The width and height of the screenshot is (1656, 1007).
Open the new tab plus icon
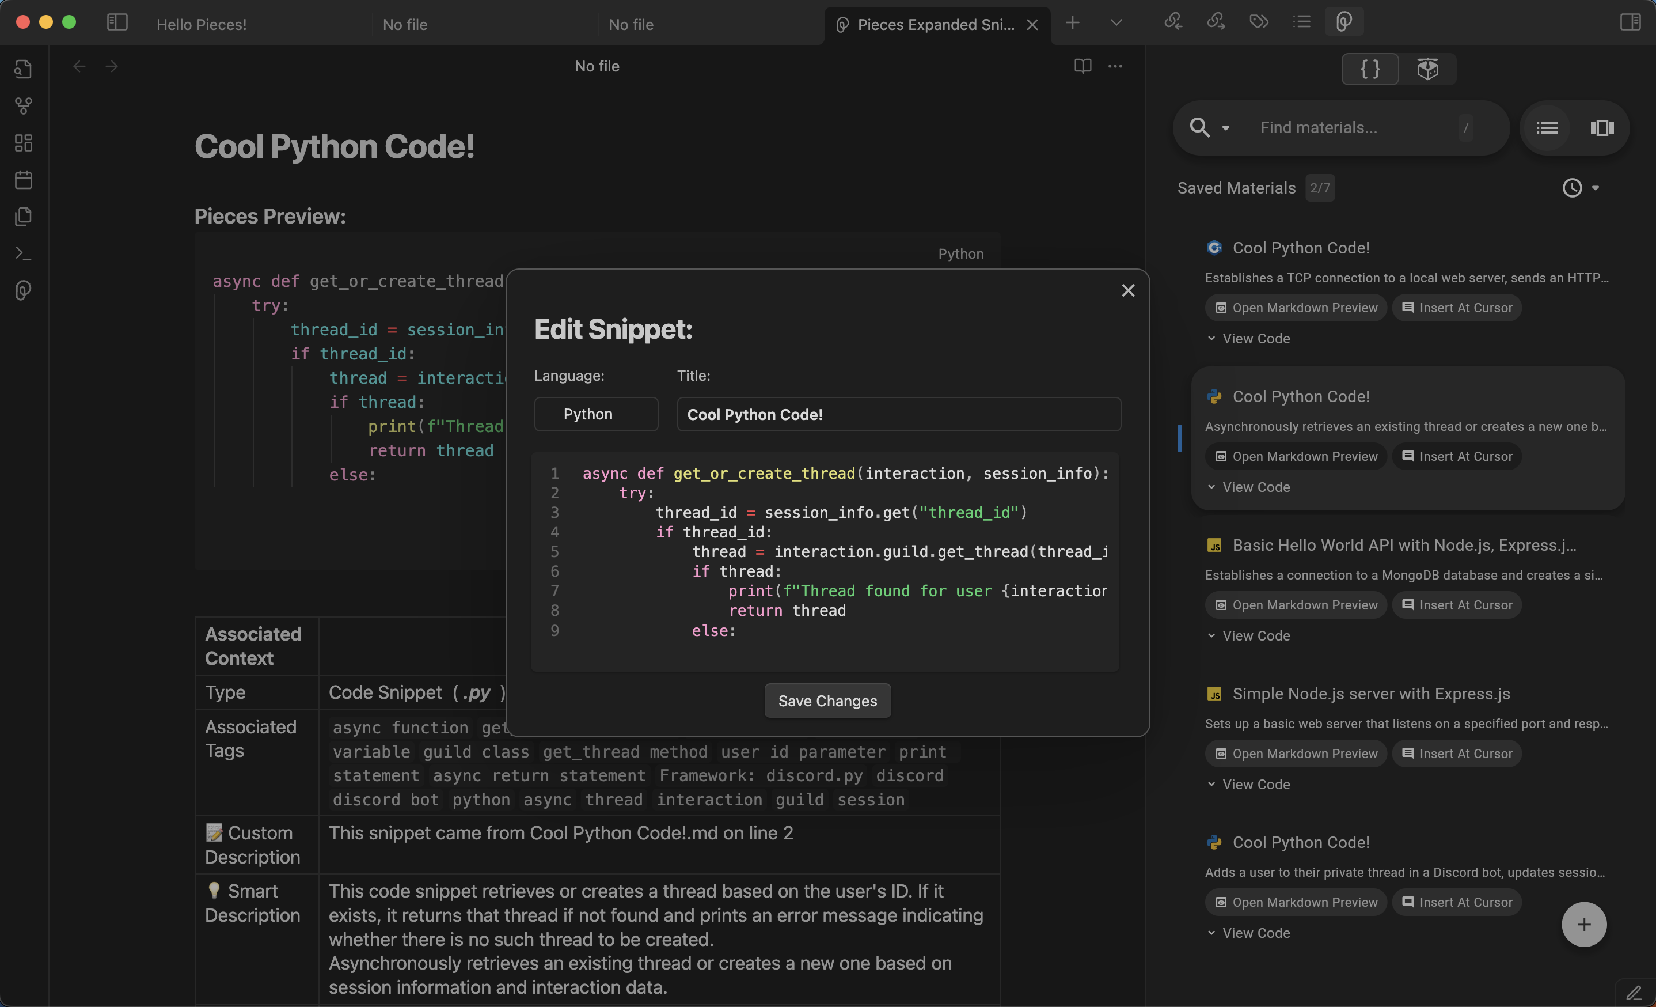point(1073,22)
